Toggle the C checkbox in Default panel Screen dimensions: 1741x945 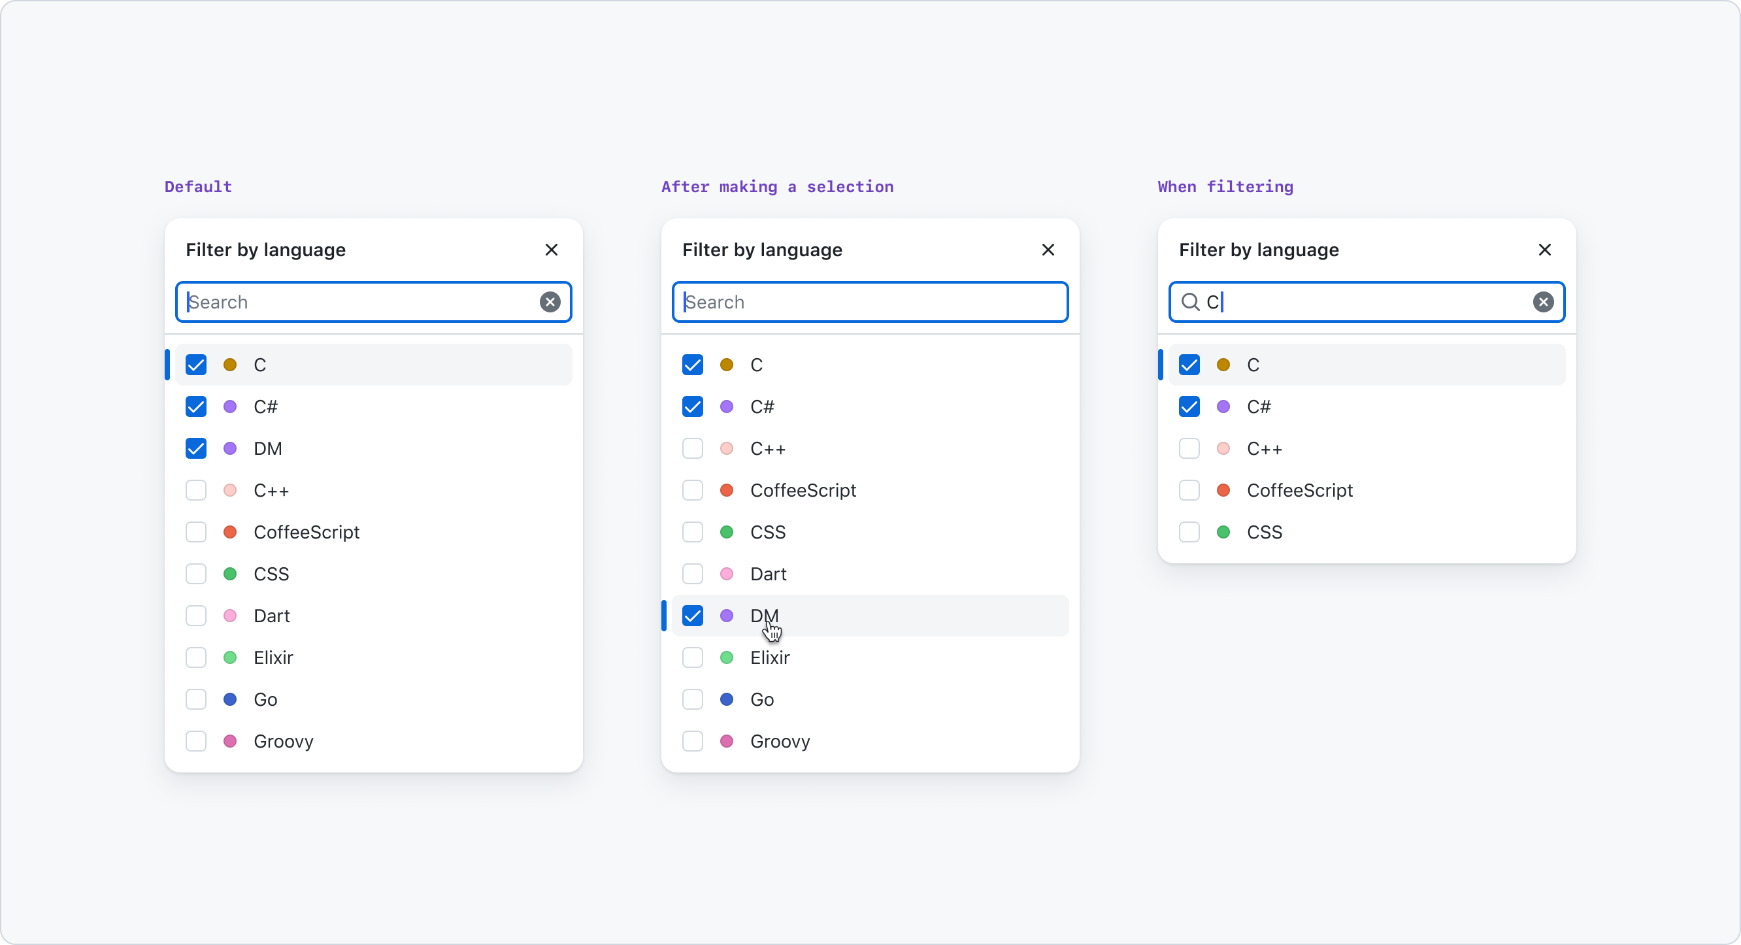pos(195,364)
